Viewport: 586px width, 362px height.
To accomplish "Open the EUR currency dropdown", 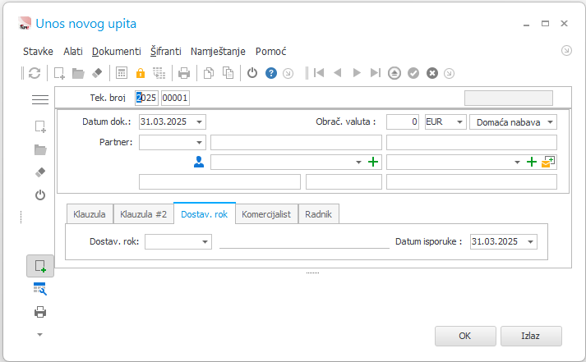I will point(459,122).
